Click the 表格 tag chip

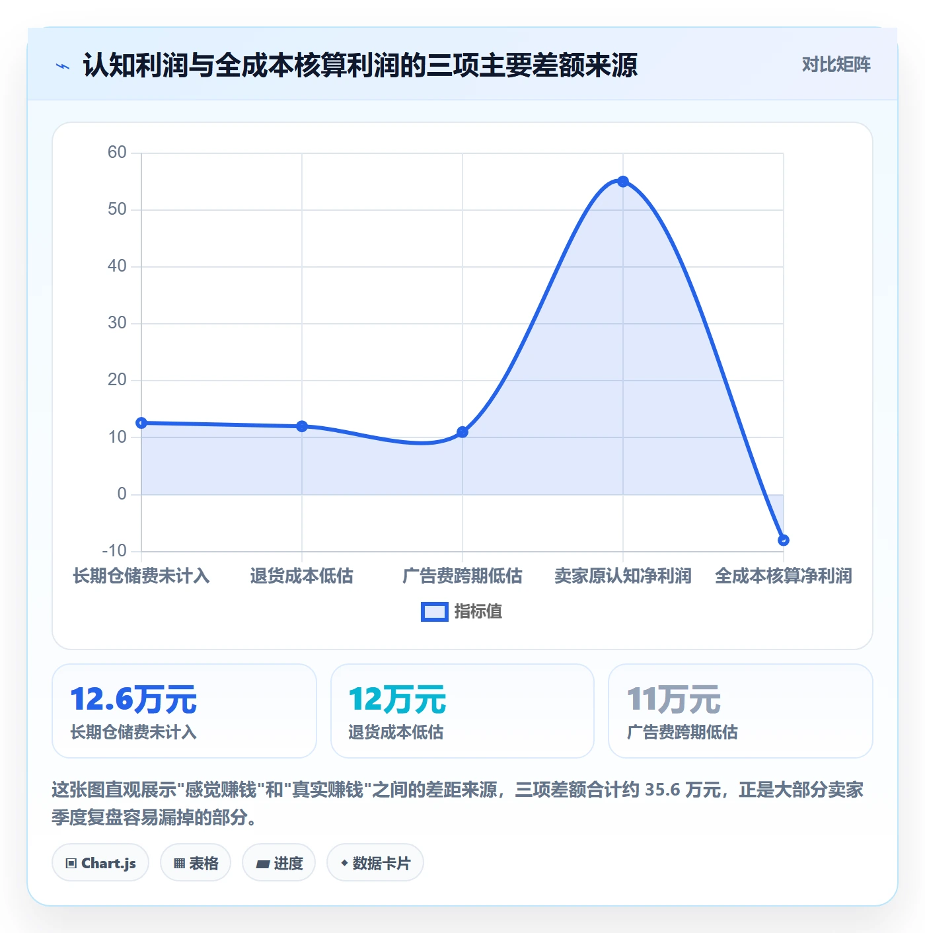(196, 863)
